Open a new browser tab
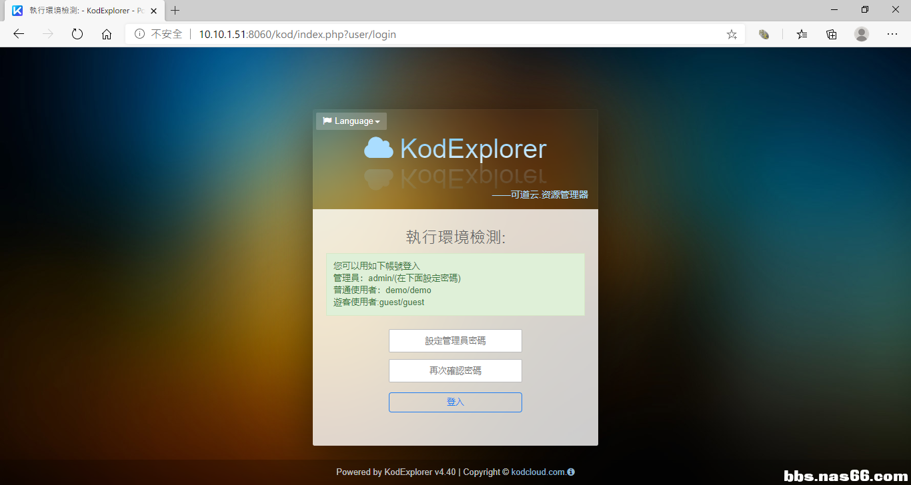Viewport: 911px width, 485px height. (175, 11)
